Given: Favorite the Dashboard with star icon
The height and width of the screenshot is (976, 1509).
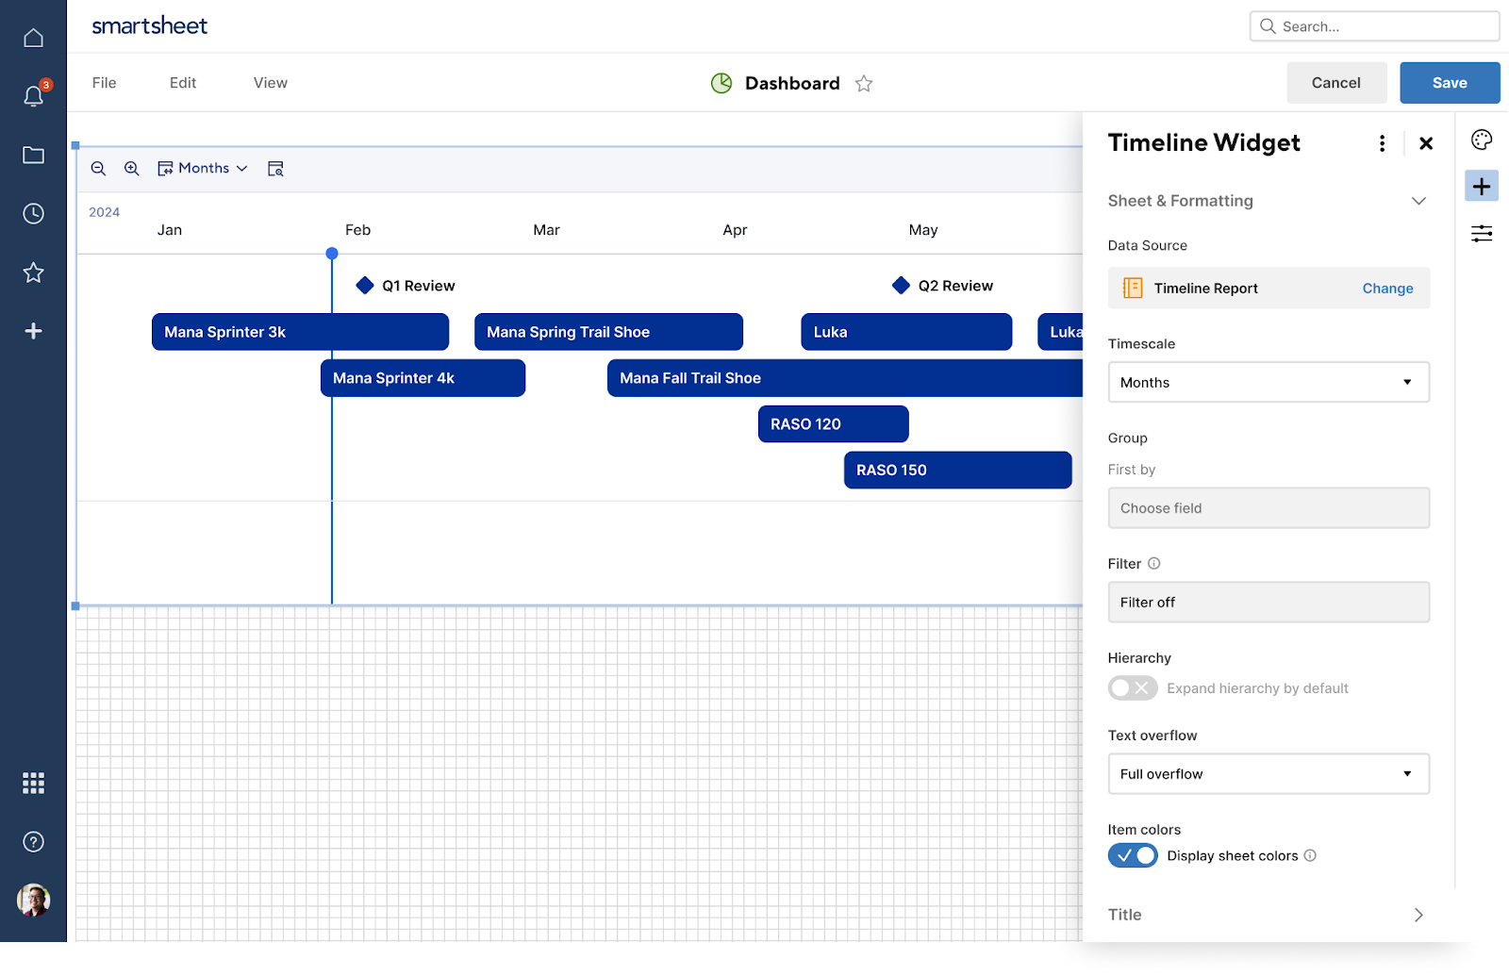Looking at the screenshot, I should (864, 84).
